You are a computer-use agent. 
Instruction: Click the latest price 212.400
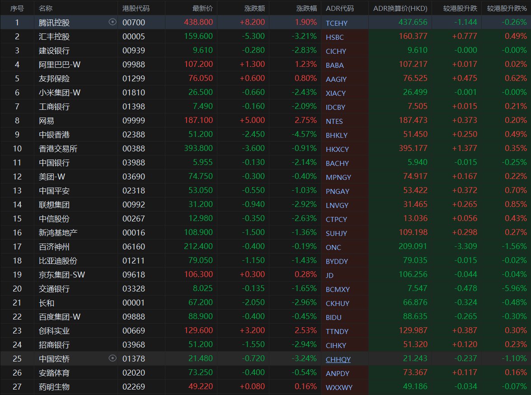[x=198, y=246]
